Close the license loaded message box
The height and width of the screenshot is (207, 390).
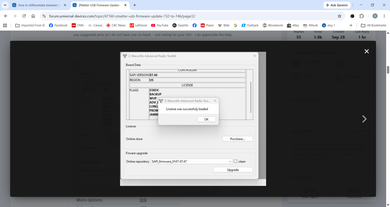tap(215, 101)
